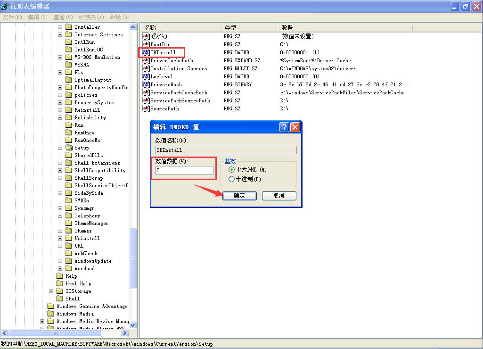
Task: Expand the Installer tree node
Action: [x=60, y=27]
